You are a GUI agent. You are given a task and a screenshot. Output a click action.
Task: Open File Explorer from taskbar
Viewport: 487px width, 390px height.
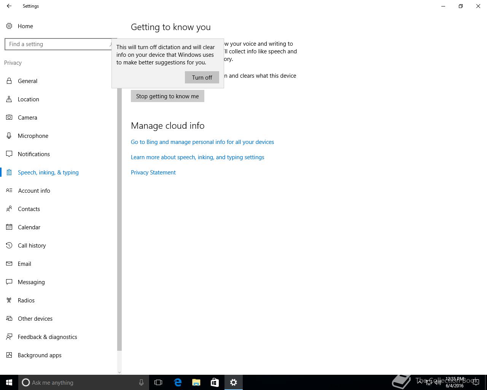coord(196,382)
